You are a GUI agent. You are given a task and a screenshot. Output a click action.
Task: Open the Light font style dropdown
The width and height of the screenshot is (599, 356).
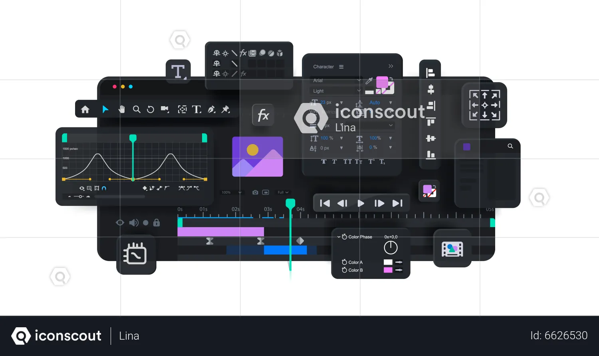[x=336, y=91]
